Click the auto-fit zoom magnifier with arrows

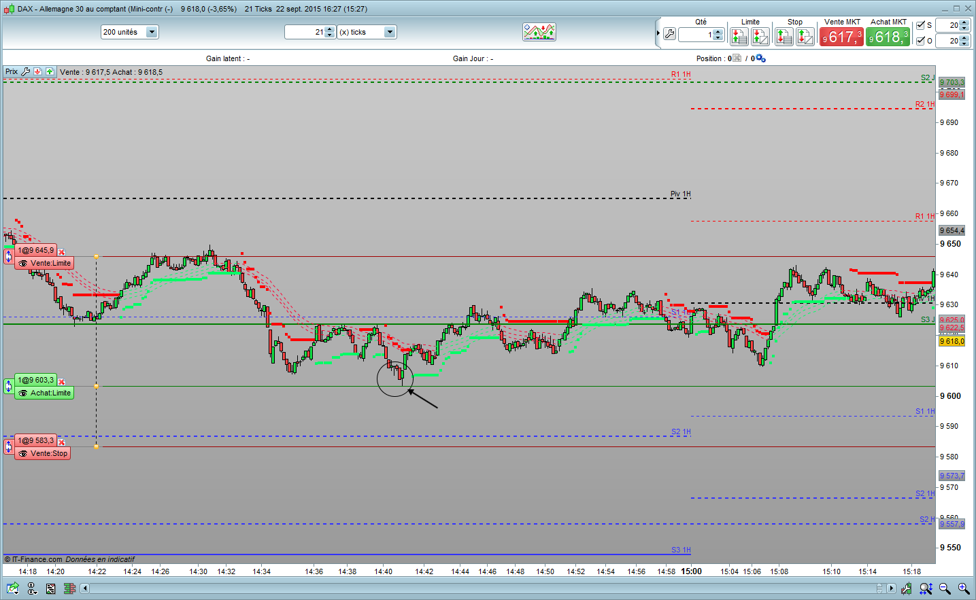(x=926, y=588)
